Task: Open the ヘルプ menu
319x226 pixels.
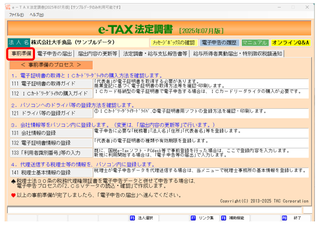Action: 37,15
